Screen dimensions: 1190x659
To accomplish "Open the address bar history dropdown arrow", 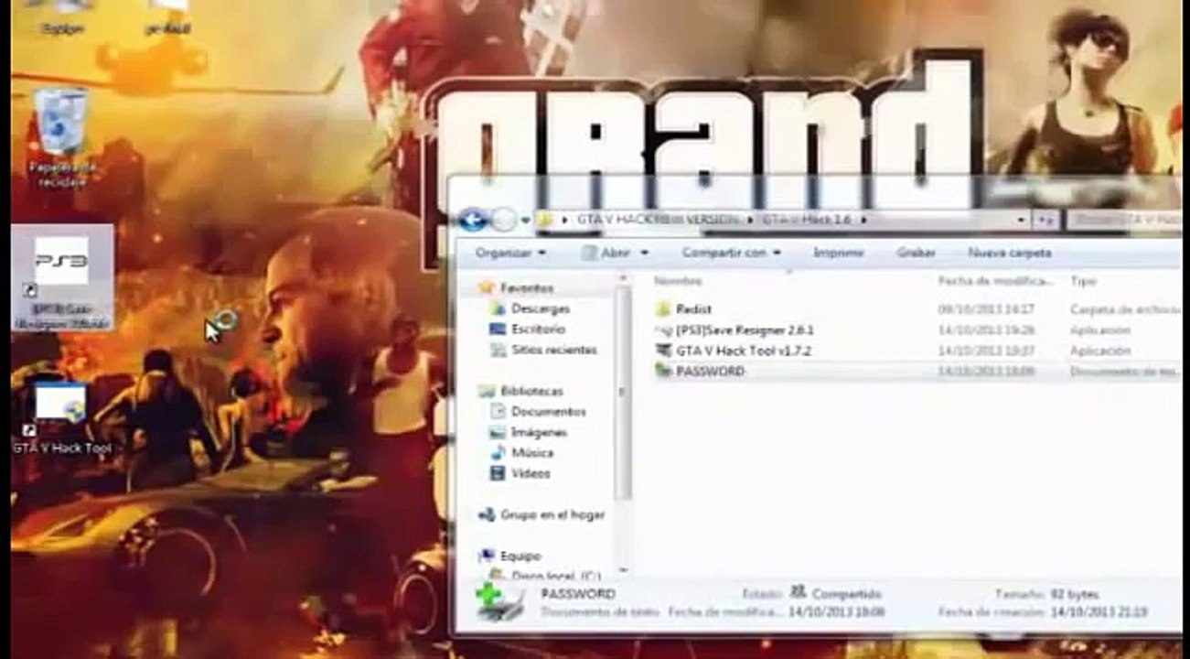I will (1021, 221).
